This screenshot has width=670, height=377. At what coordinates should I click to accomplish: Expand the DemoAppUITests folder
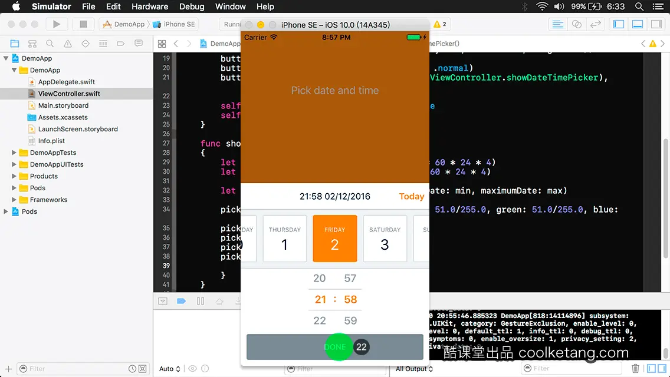[14, 164]
